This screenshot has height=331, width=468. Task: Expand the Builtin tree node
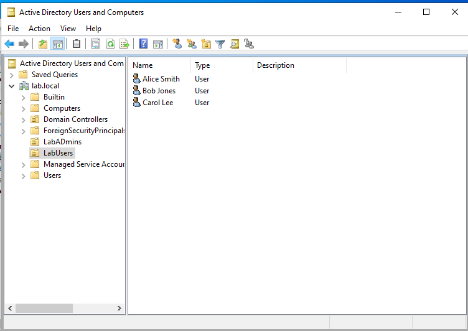click(x=24, y=97)
